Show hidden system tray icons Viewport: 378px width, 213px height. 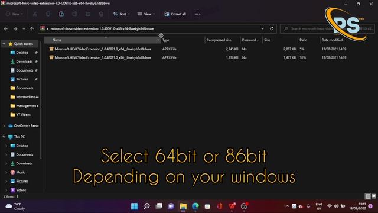(x=288, y=206)
